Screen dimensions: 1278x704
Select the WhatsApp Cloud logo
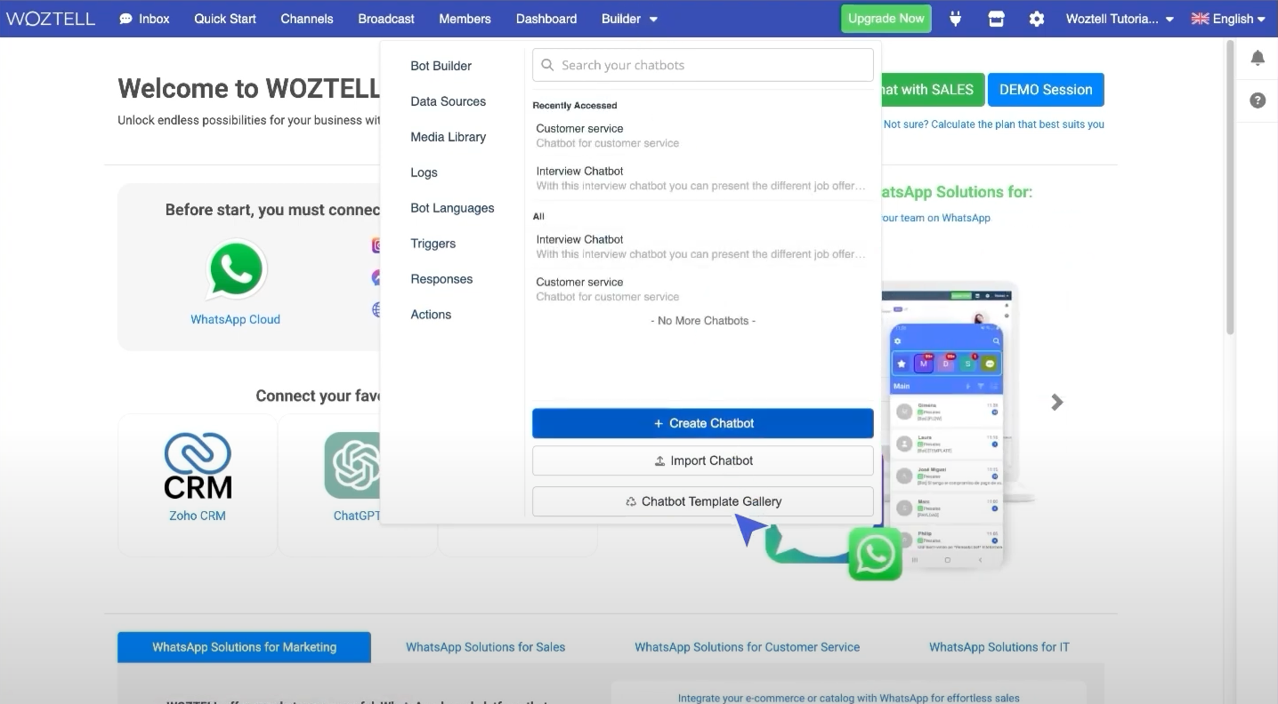[x=236, y=269]
